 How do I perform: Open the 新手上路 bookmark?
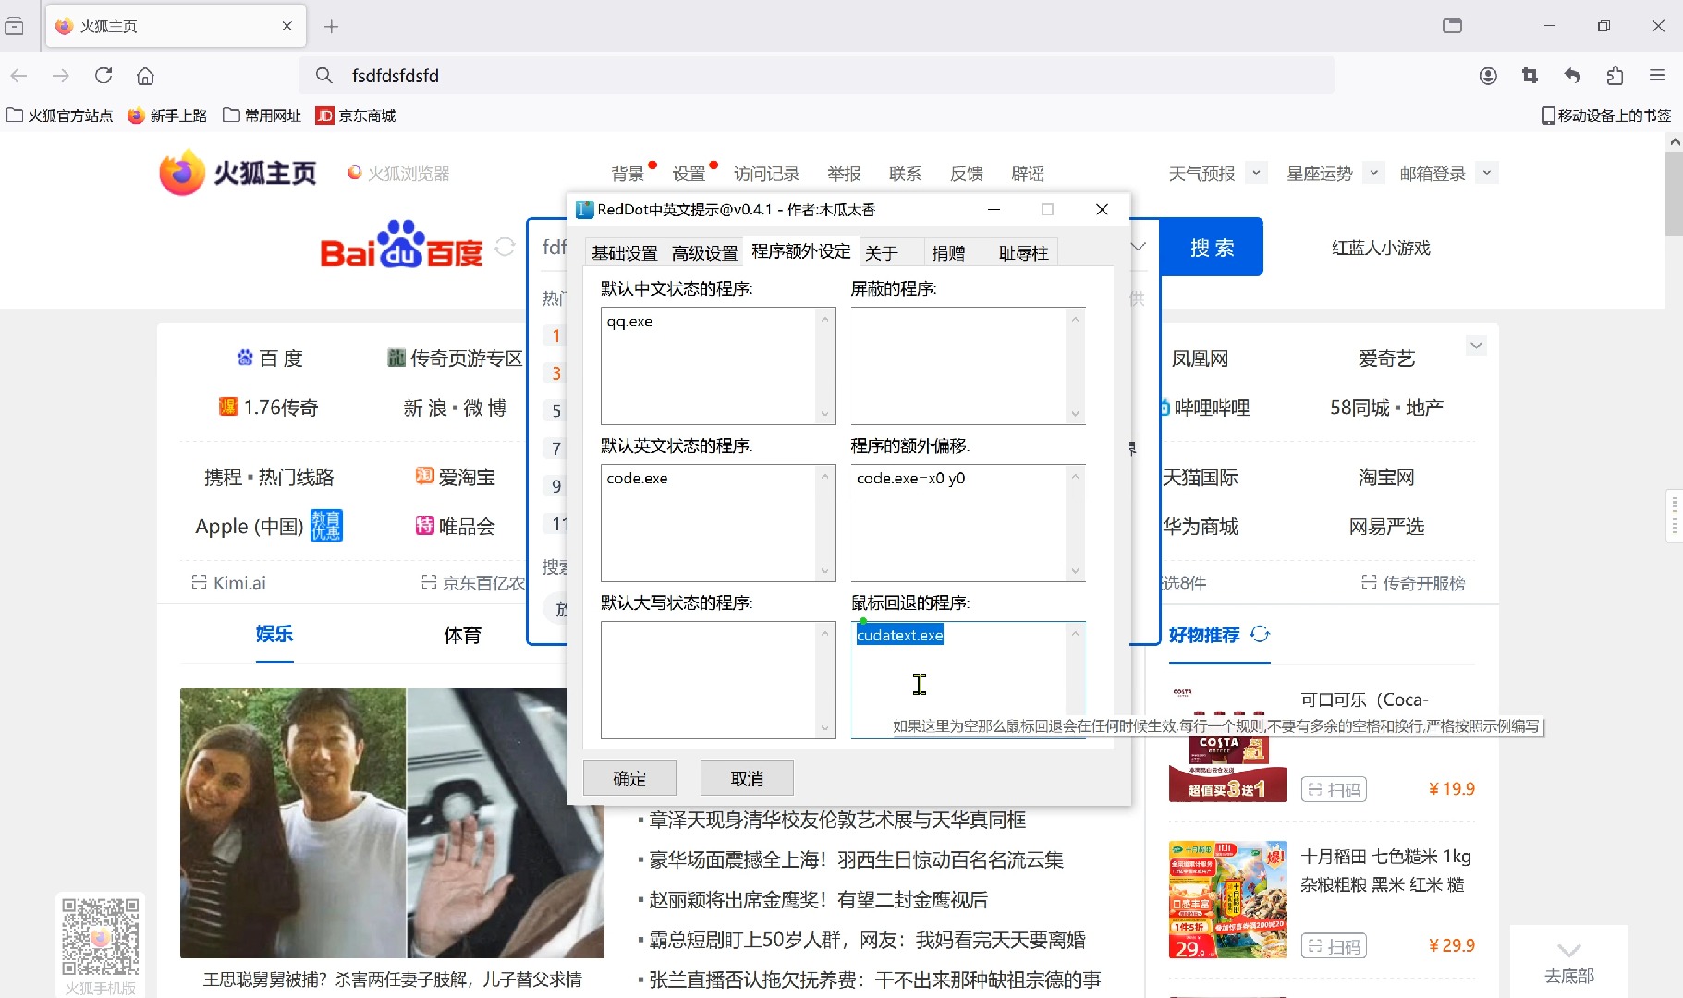coord(167,116)
